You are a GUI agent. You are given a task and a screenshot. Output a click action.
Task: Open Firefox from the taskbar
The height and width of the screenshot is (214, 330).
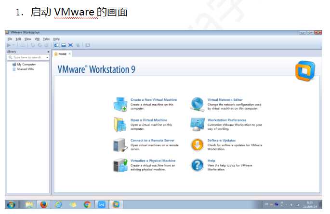coord(44,204)
